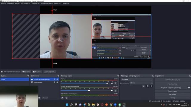Open source properties gear in Sources toolbar
Image resolution: width=191 pixels, height=107 pixels.
[x=39, y=98]
